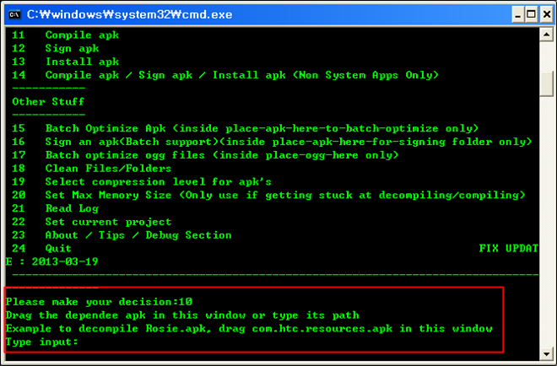Click the "Install apk" option 13 line
The height and width of the screenshot is (366, 557).
coord(82,62)
